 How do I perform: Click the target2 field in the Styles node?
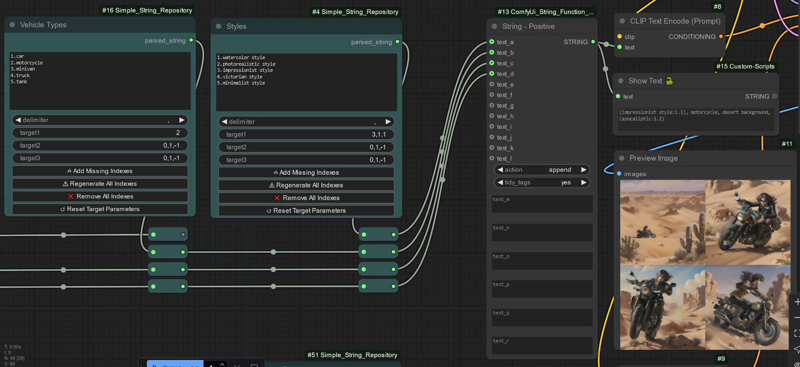(x=306, y=147)
